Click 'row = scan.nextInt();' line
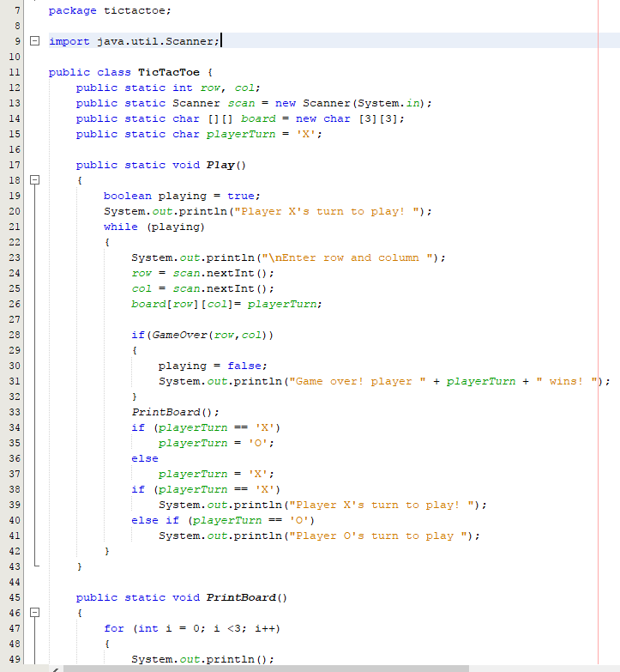620x672 pixels. point(202,273)
